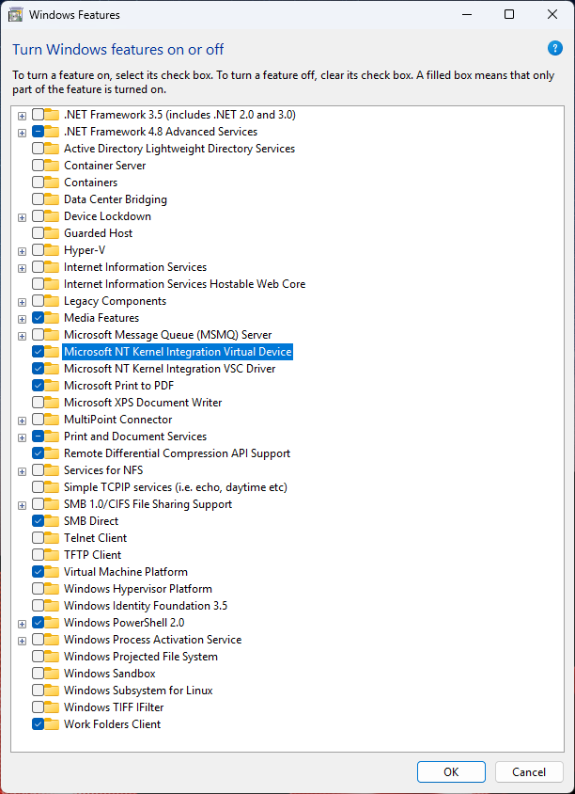Click the Cancel button
575x794 pixels.
(x=529, y=771)
